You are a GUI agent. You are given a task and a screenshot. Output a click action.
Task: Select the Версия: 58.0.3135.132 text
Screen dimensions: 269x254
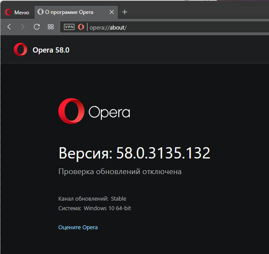click(134, 153)
